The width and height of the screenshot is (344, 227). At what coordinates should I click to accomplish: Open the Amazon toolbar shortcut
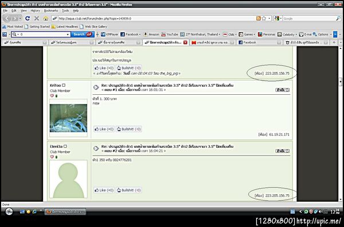pyautogui.click(x=151, y=34)
